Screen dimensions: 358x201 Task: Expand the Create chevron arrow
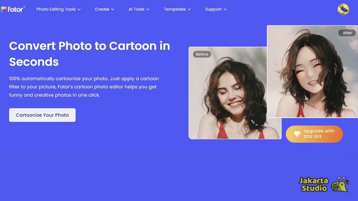click(x=113, y=9)
